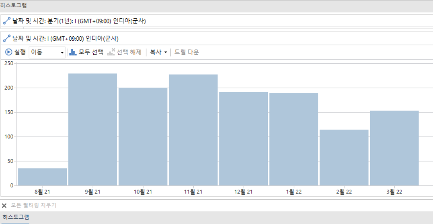Click the 모두 선택 bar chart icon
433x224 pixels.
point(73,52)
